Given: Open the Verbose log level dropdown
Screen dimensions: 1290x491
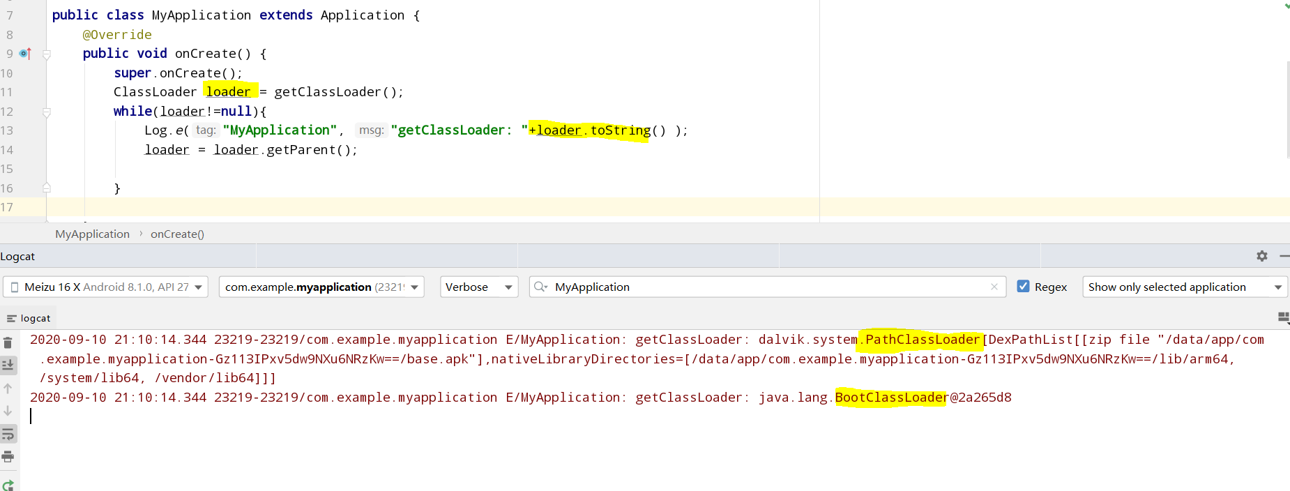Looking at the screenshot, I should point(479,287).
